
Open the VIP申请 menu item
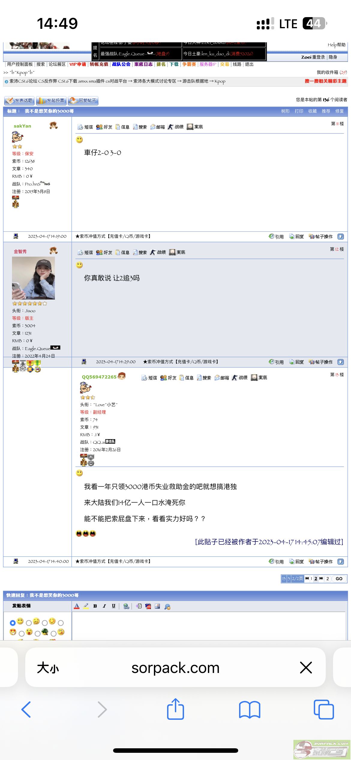click(x=78, y=64)
